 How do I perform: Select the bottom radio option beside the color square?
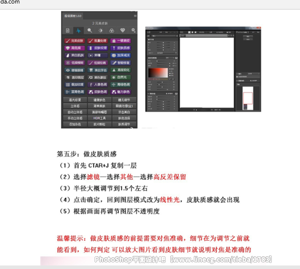click(x=170, y=76)
